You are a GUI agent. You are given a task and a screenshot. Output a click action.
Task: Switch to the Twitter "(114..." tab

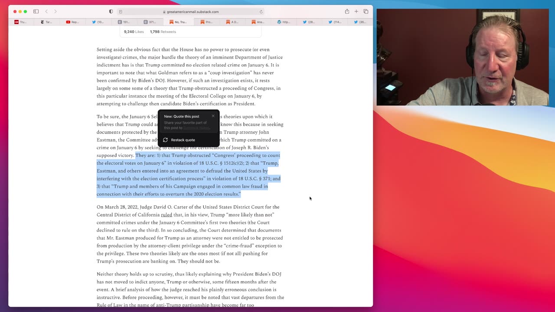pyautogui.click(x=335, y=22)
